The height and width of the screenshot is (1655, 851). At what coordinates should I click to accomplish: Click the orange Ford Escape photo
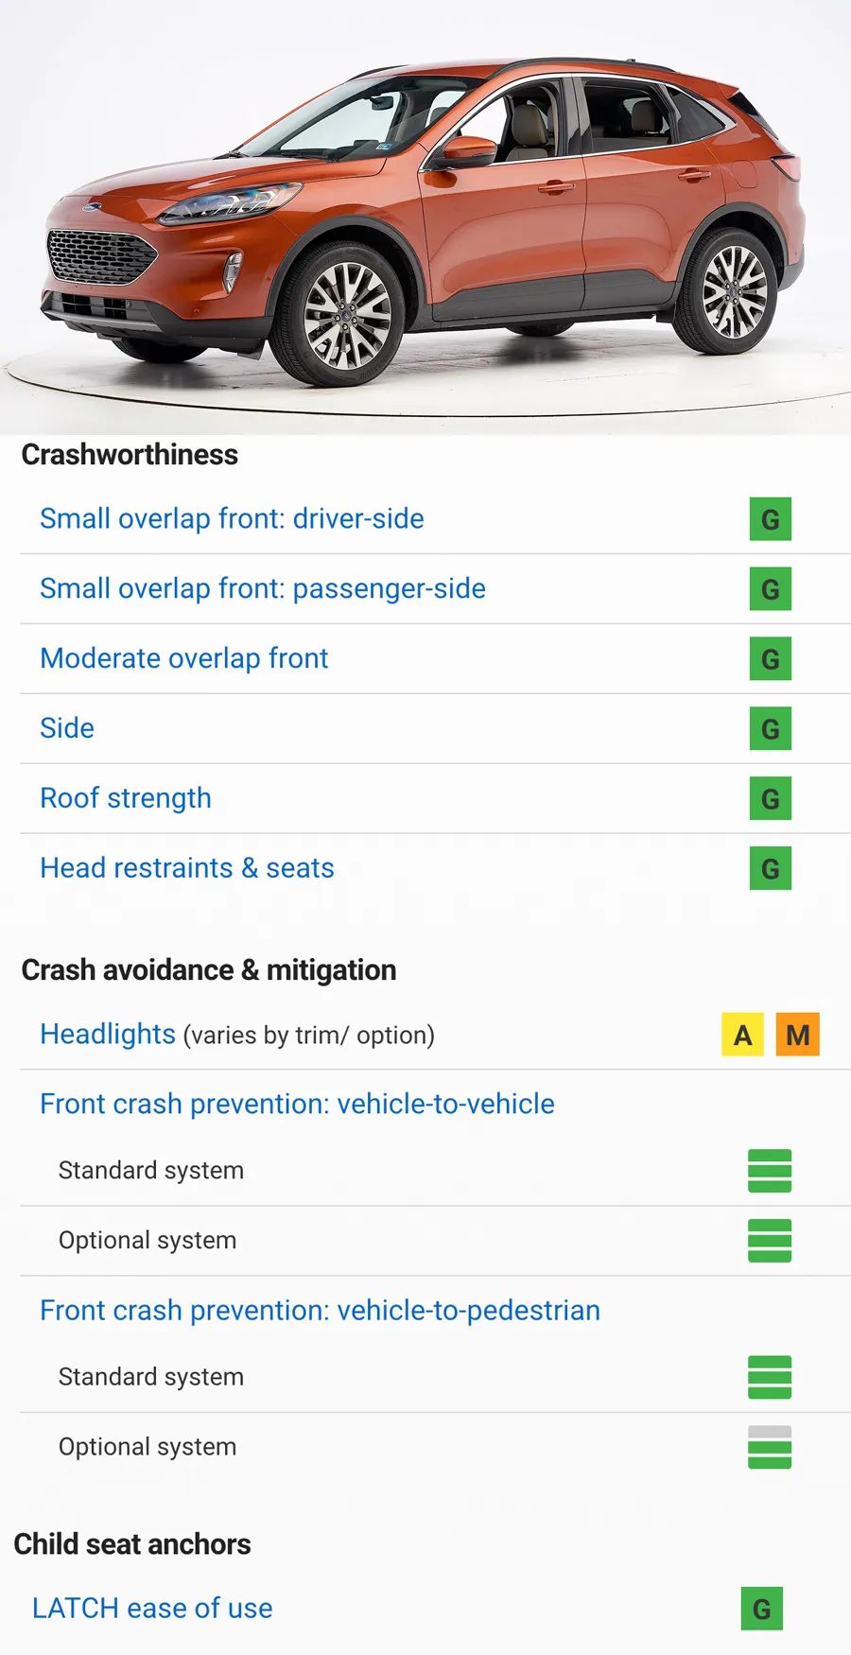pyautogui.click(x=425, y=218)
